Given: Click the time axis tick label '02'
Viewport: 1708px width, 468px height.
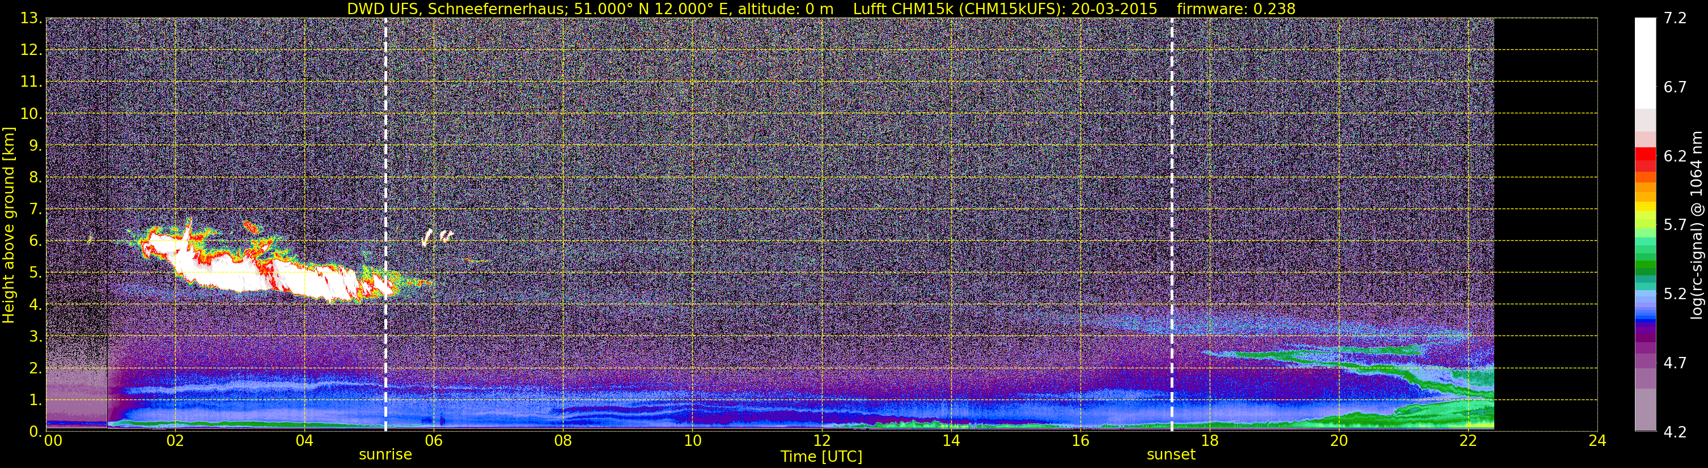Looking at the screenshot, I should point(175,441).
